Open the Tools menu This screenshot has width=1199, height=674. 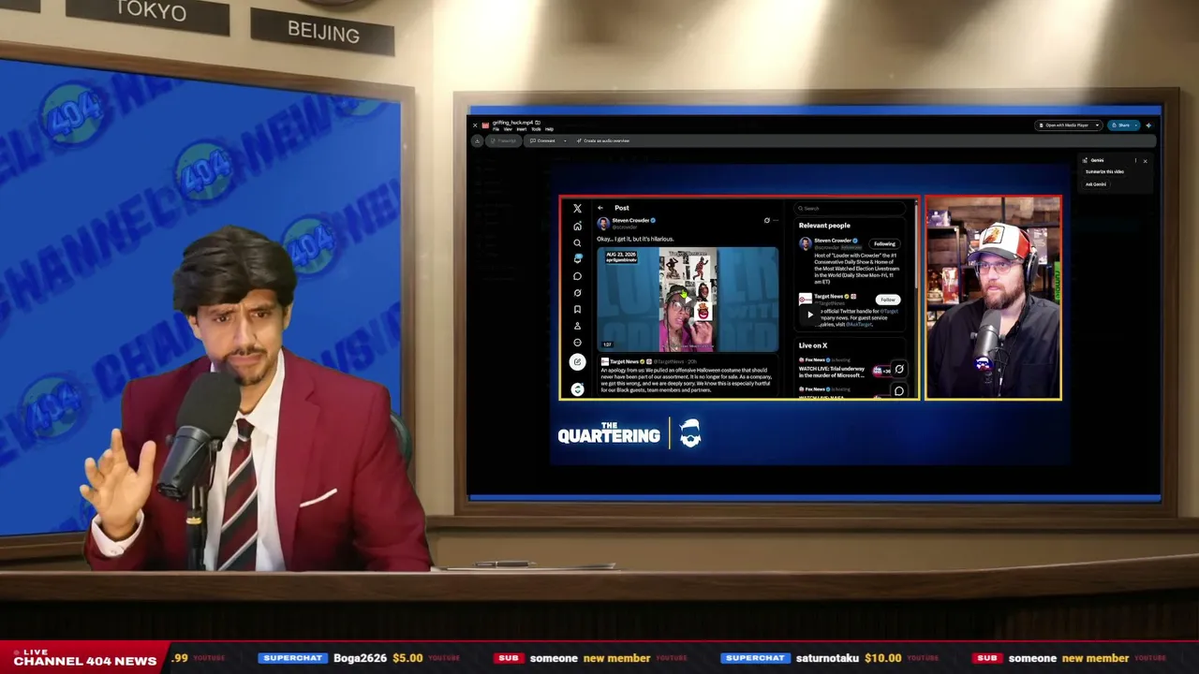536,129
